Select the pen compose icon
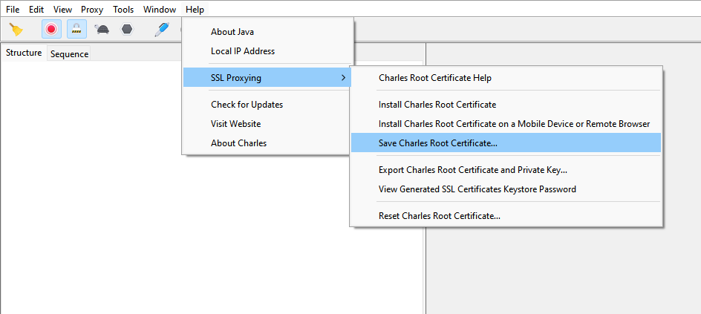 tap(161, 30)
